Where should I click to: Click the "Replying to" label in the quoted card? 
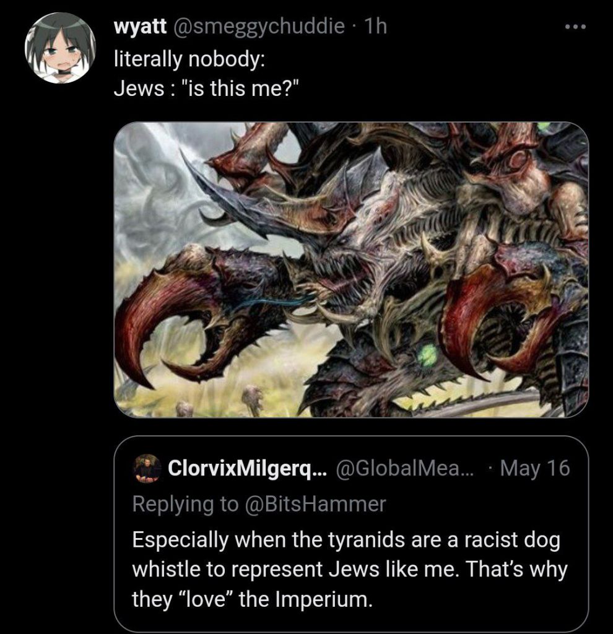(186, 504)
